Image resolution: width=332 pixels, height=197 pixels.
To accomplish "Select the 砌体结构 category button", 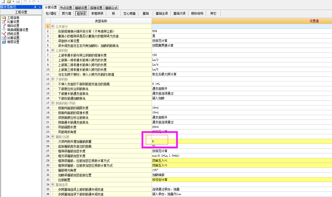I will [x=197, y=13].
